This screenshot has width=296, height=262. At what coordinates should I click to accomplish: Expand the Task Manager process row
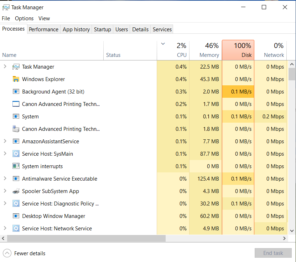click(x=5, y=66)
